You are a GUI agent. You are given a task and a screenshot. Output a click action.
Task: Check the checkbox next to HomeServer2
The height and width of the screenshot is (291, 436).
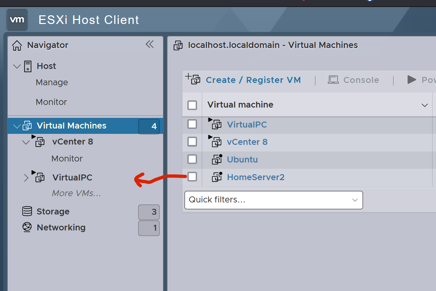tap(192, 177)
